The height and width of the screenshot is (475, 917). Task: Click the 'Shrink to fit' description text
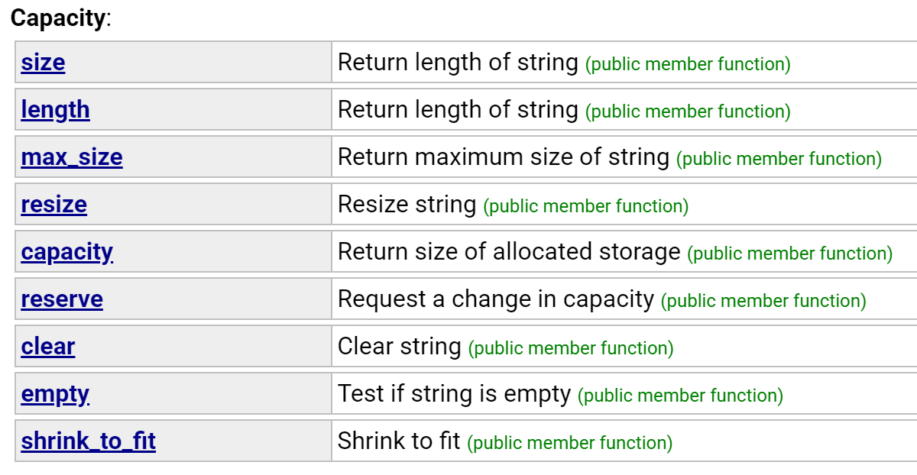click(x=399, y=441)
